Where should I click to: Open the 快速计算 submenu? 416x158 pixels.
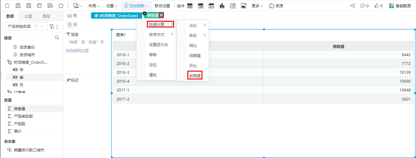[x=156, y=24]
